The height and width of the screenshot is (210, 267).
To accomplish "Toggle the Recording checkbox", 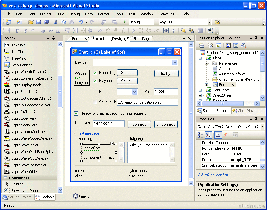I will click(x=95, y=73).
